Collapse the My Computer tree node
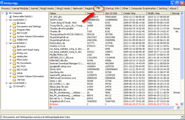Screen dimensions: 185x120 coord(3,13)
